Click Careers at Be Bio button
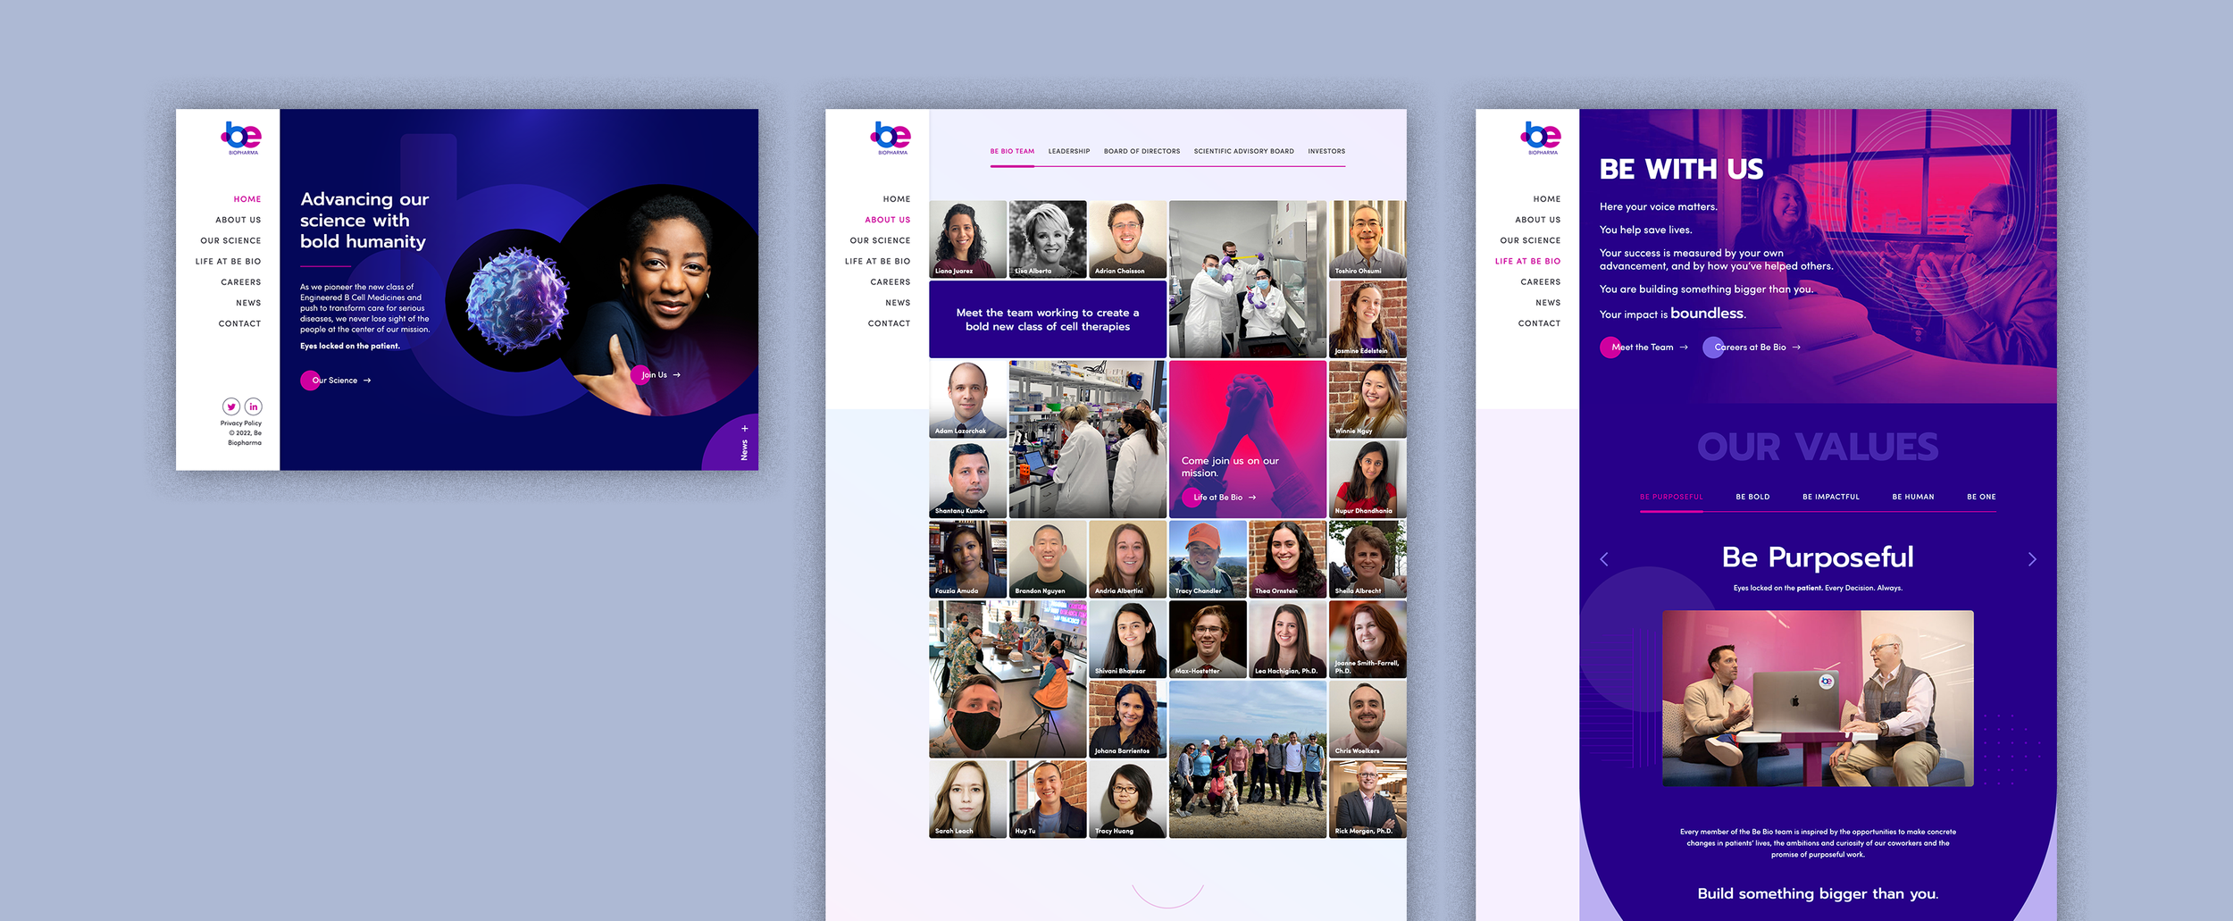Image resolution: width=2233 pixels, height=921 pixels. pos(1752,347)
